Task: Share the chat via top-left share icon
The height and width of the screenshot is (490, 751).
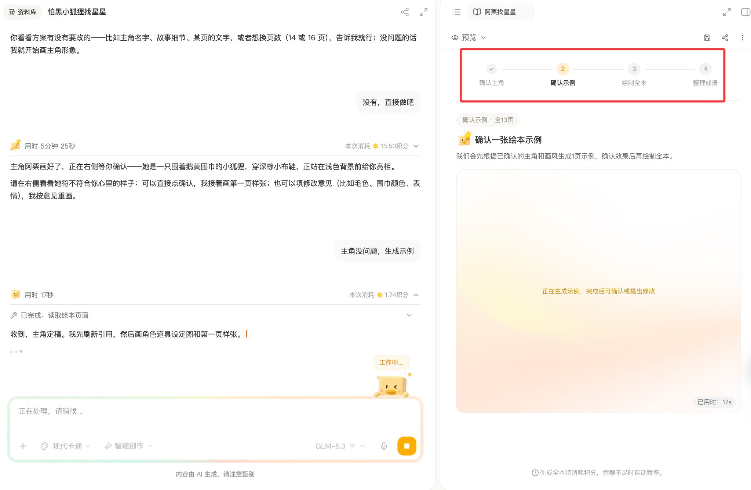Action: click(405, 12)
